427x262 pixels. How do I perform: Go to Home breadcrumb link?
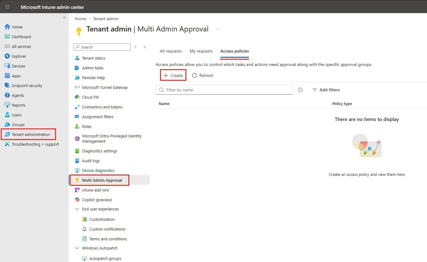coord(81,19)
